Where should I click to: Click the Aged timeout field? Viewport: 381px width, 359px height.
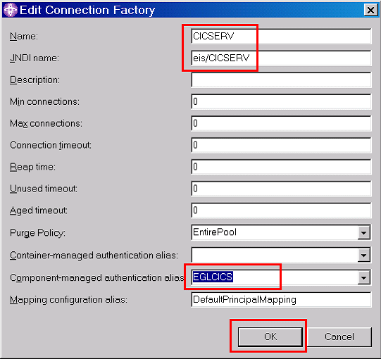tap(281, 210)
